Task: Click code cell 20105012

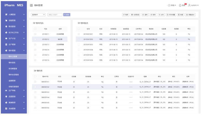Action: (46, 39)
